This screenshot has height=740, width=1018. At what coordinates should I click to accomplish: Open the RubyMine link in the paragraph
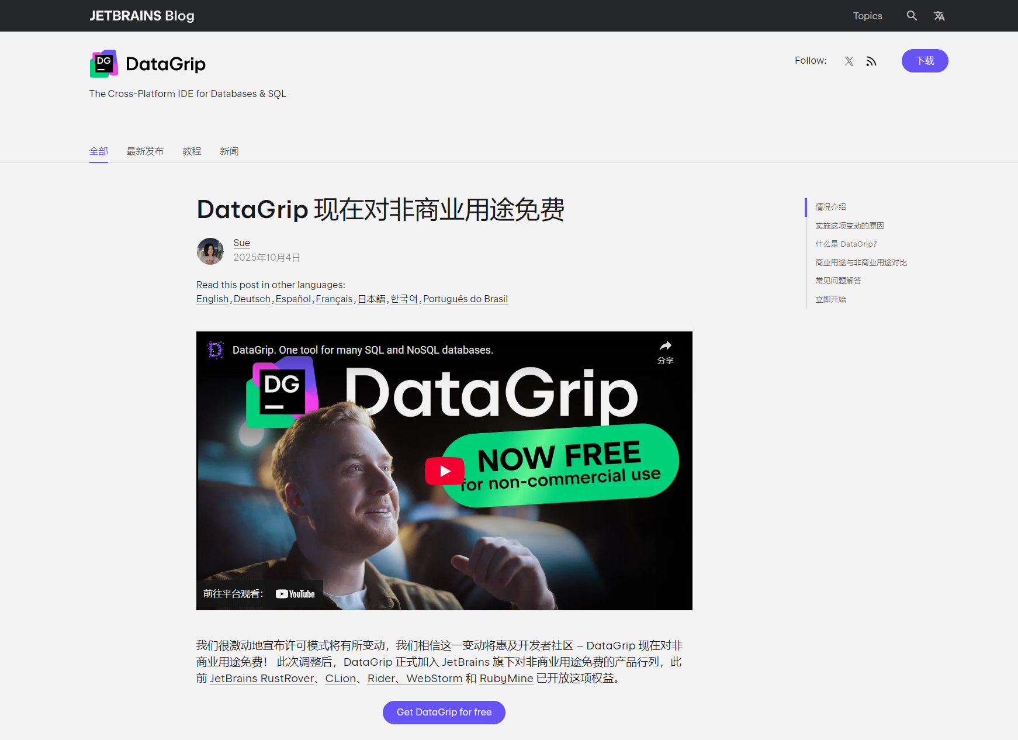(507, 679)
